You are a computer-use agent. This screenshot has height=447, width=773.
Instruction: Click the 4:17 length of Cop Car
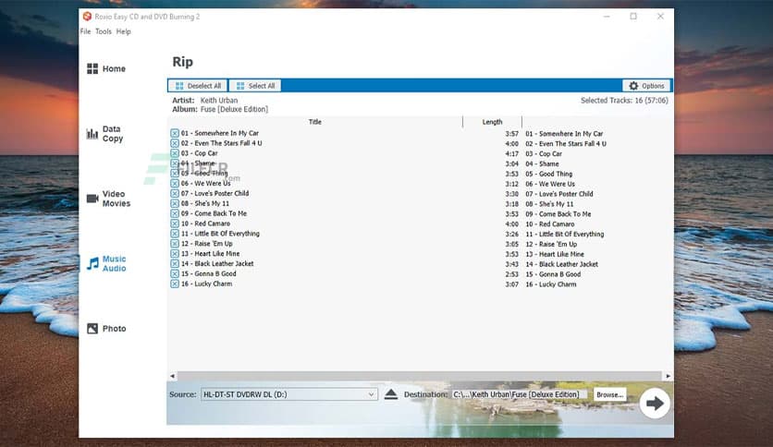coord(511,153)
